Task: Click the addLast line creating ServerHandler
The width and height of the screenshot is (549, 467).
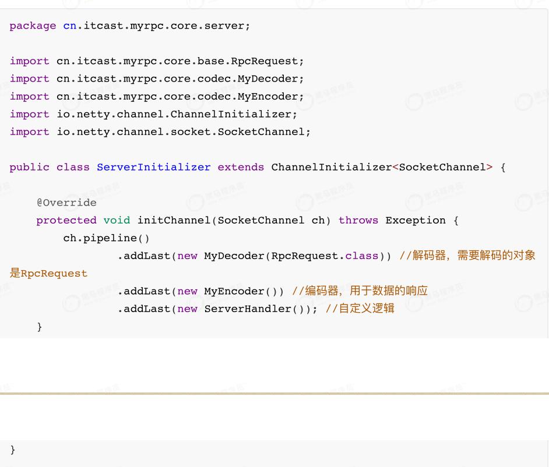Action: [x=217, y=309]
